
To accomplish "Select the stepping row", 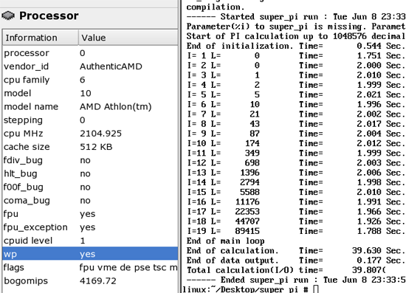I will (x=90, y=120).
